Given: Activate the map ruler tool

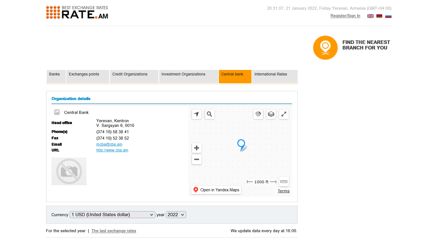Looking at the screenshot, I should [284, 182].
